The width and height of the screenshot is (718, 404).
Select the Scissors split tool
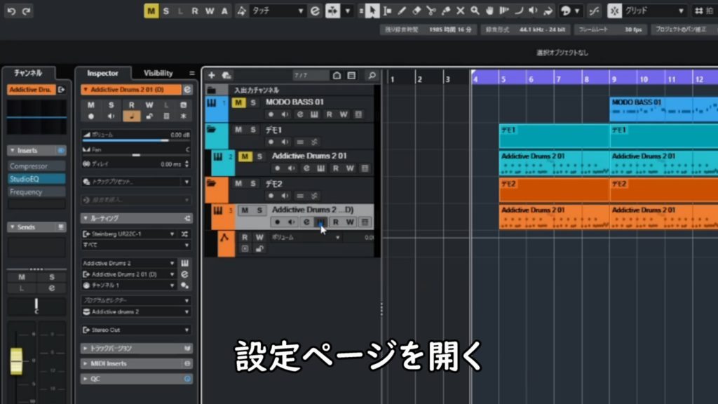pos(431,11)
